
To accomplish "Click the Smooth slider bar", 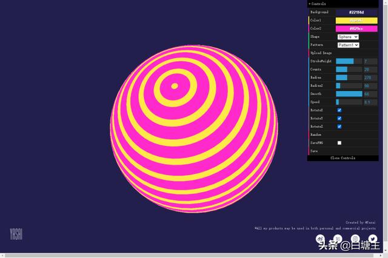I will [349, 94].
